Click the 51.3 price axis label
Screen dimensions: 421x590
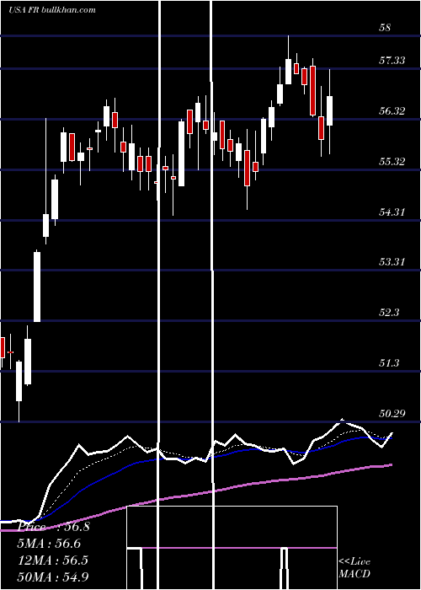click(x=389, y=363)
